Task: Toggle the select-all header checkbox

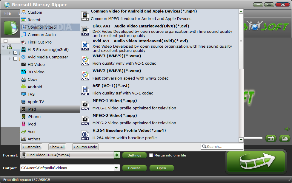Action: point(6,41)
